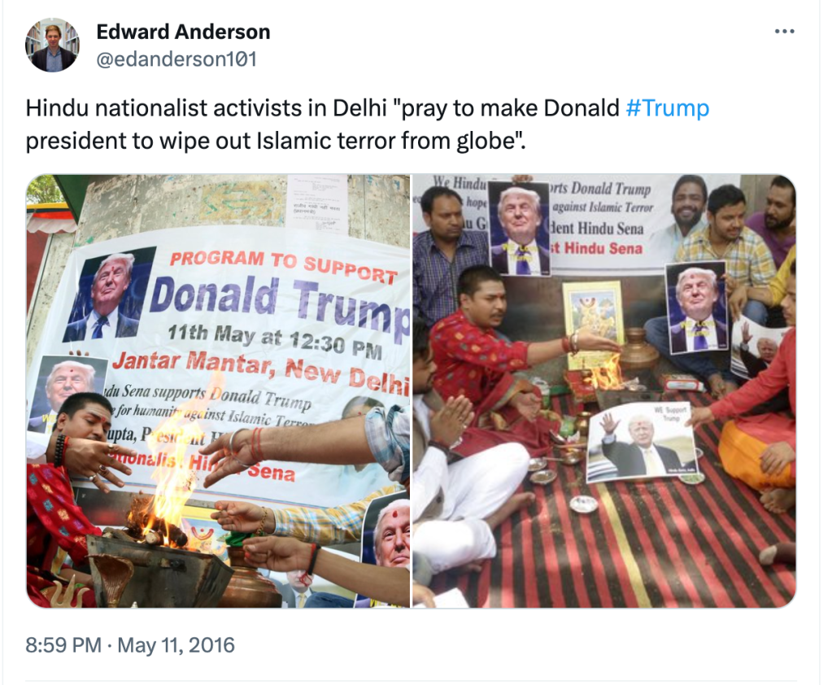The width and height of the screenshot is (832, 685).
Task: Click the 'PROGRAM TO SUPPORT' banner heading in left photo
Action: (x=284, y=266)
